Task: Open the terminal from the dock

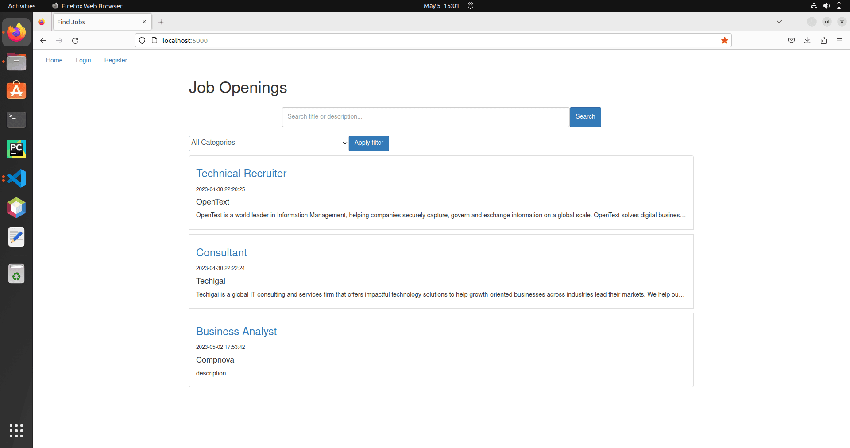Action: 16,120
